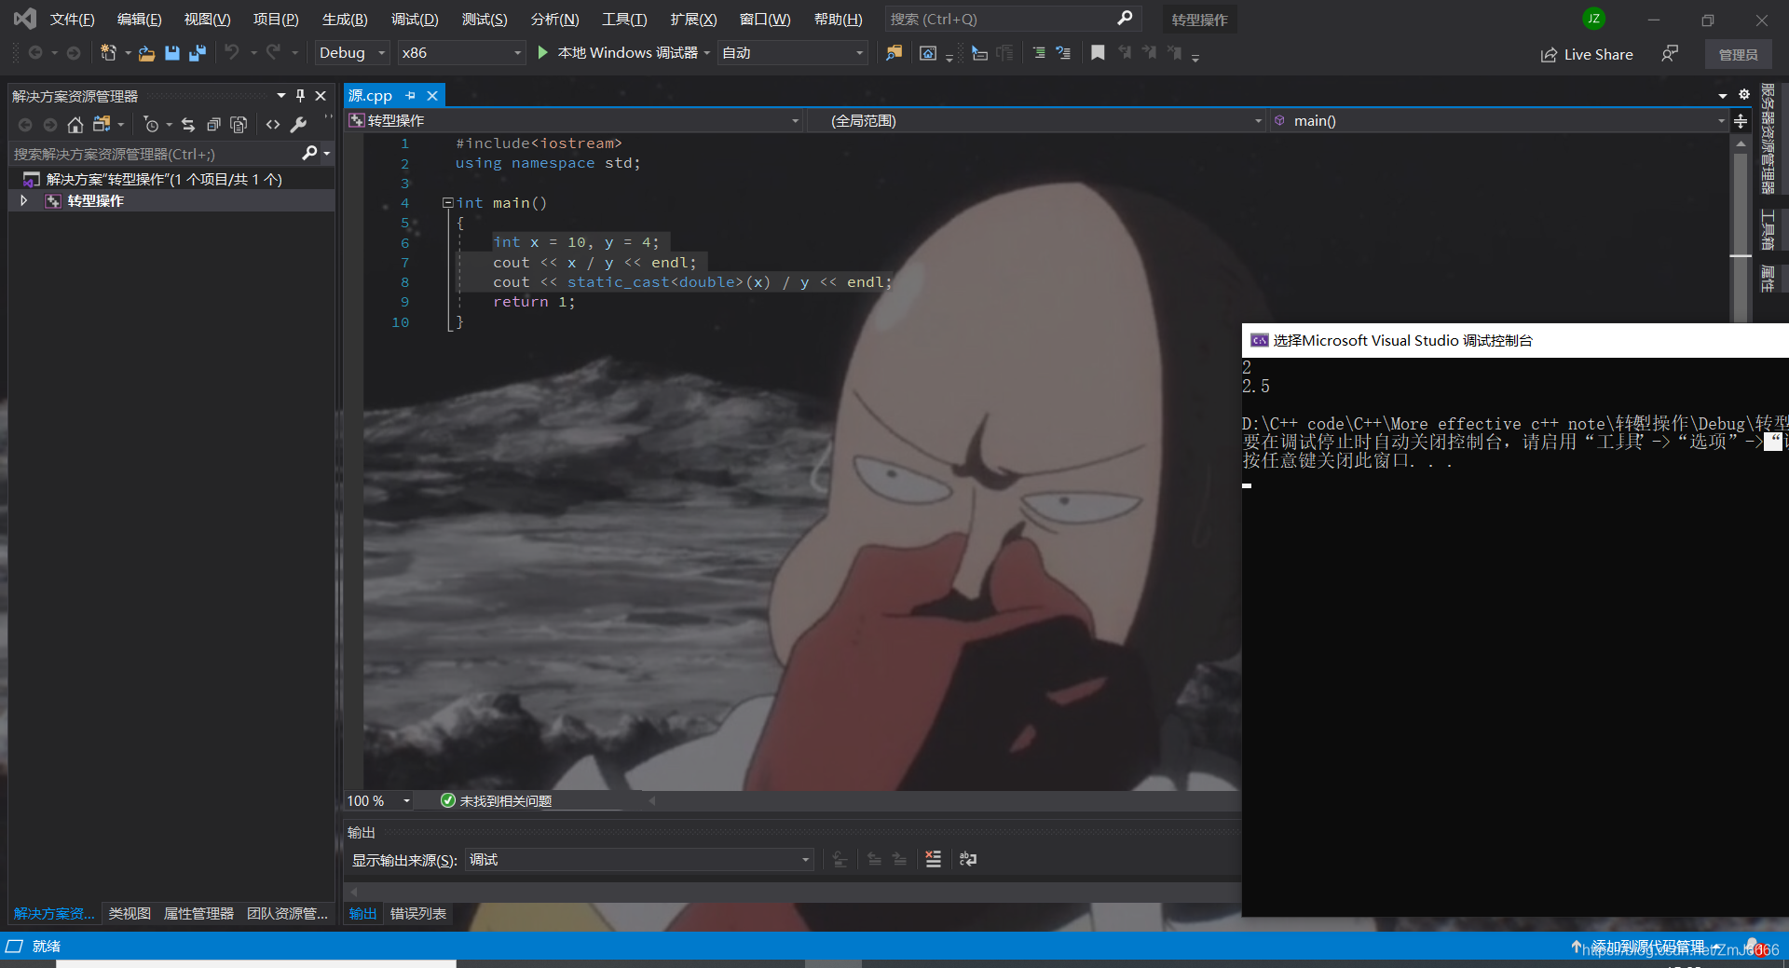Click the Save All icon
Screen dimensions: 1789x968
[197, 53]
